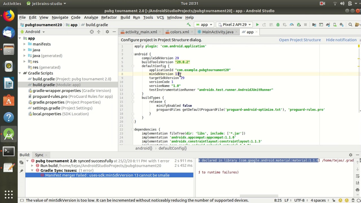Viewport: 361px width, 203px height.
Task: Open the Pixel 2 API 29 device dropdown
Action: pos(234,25)
